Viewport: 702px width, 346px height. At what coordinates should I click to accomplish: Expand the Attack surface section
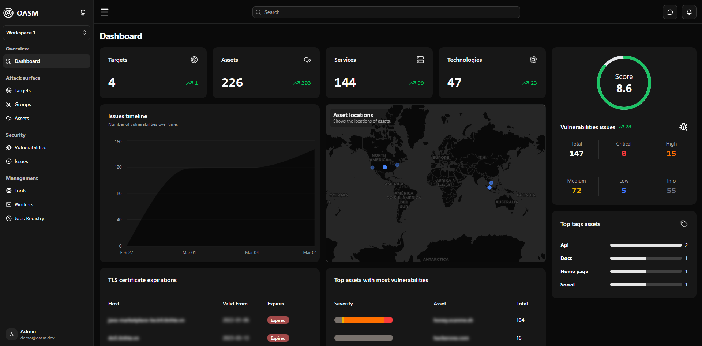point(23,78)
